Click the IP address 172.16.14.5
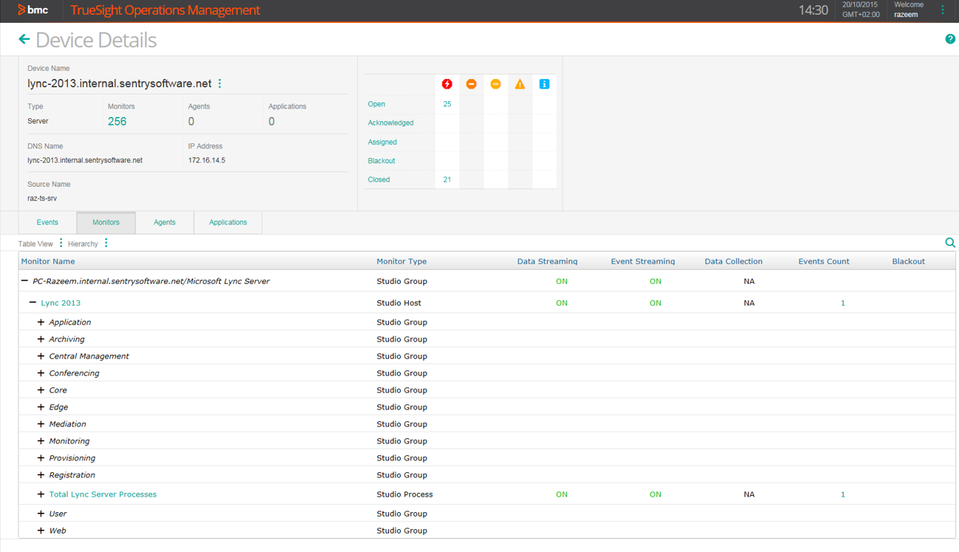This screenshot has width=959, height=552. (206, 160)
